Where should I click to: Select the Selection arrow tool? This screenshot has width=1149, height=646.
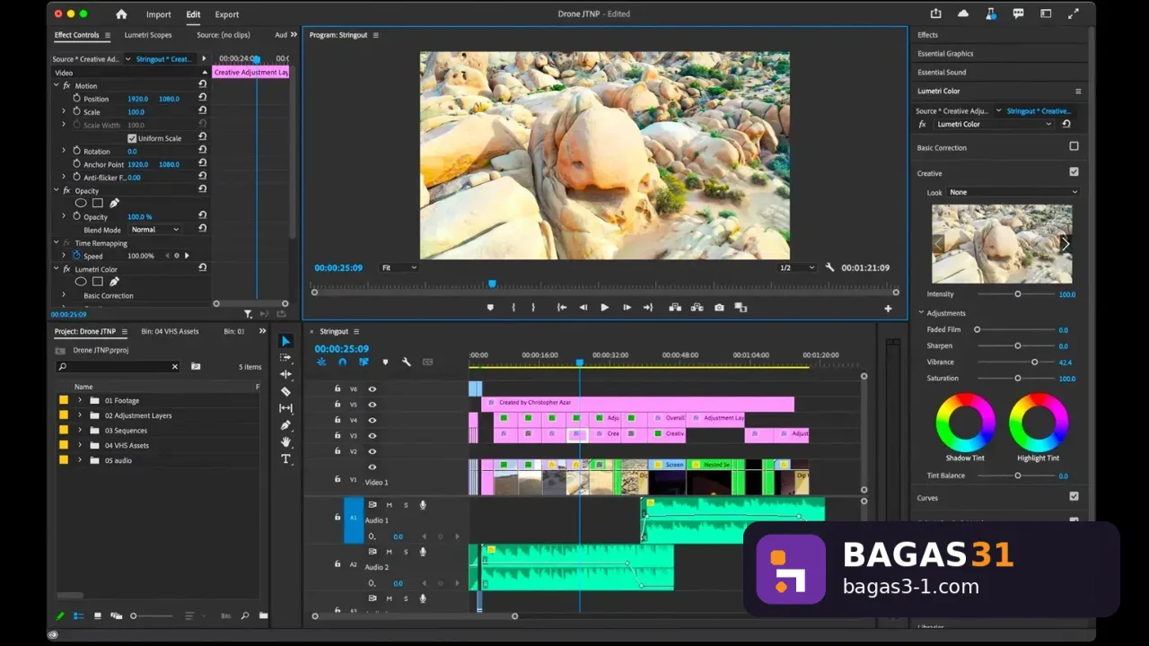click(x=285, y=341)
